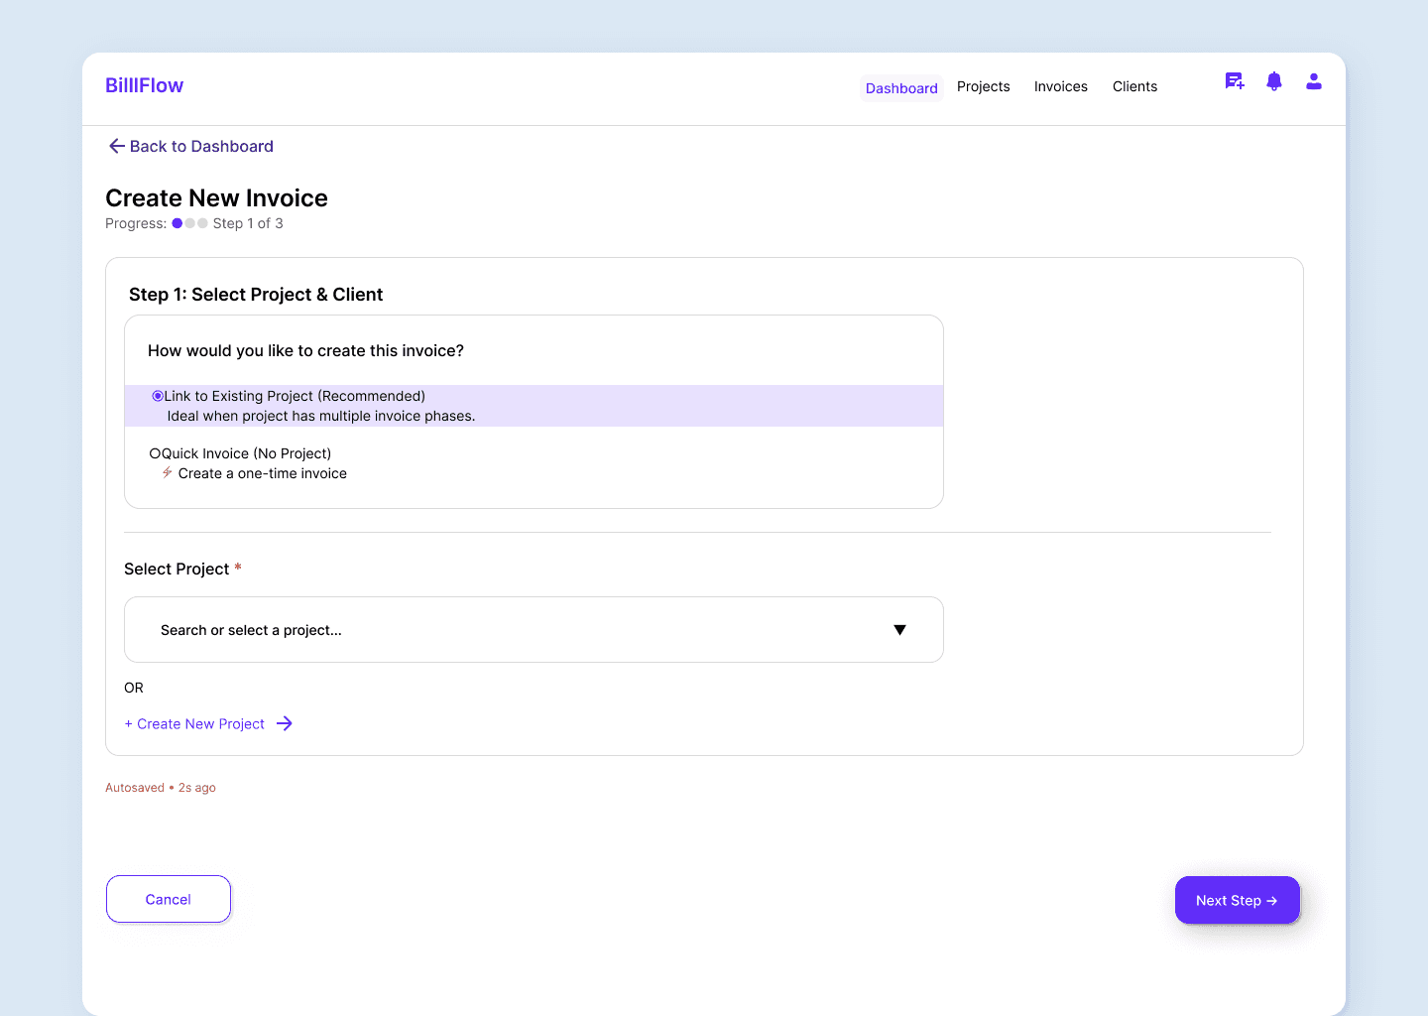Click the back arrow icon
Image resolution: width=1428 pixels, height=1016 pixels.
pos(116,146)
